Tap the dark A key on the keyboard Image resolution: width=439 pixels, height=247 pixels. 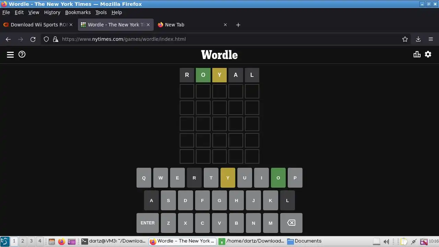tap(151, 200)
